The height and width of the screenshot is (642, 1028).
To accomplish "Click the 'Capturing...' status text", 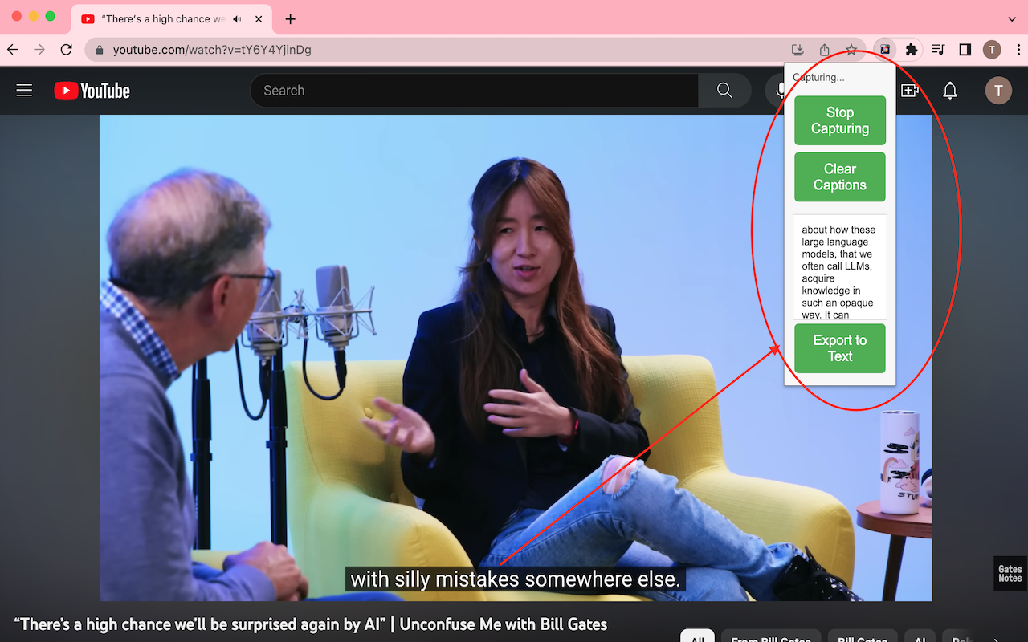I will tap(818, 78).
